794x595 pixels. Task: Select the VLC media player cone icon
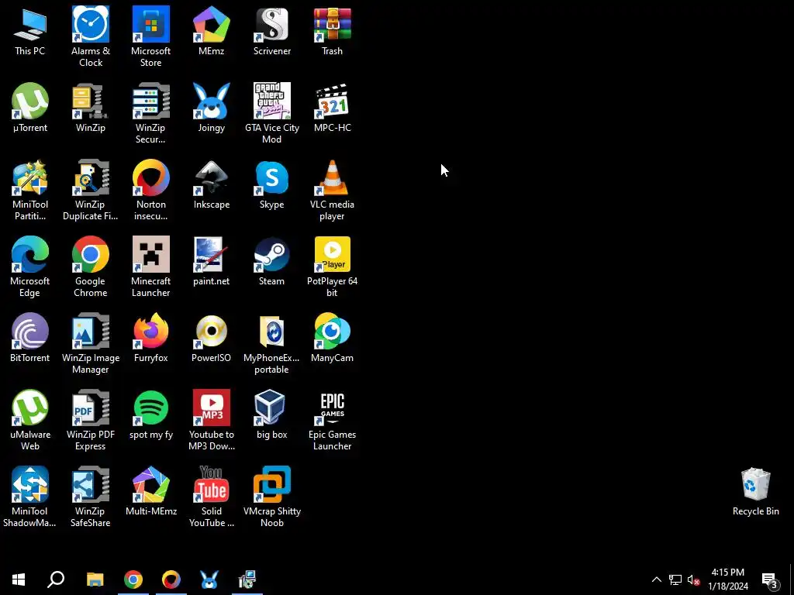click(x=332, y=191)
